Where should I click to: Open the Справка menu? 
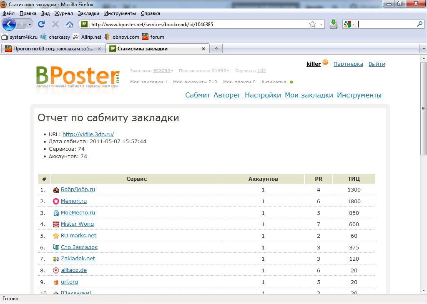[150, 13]
